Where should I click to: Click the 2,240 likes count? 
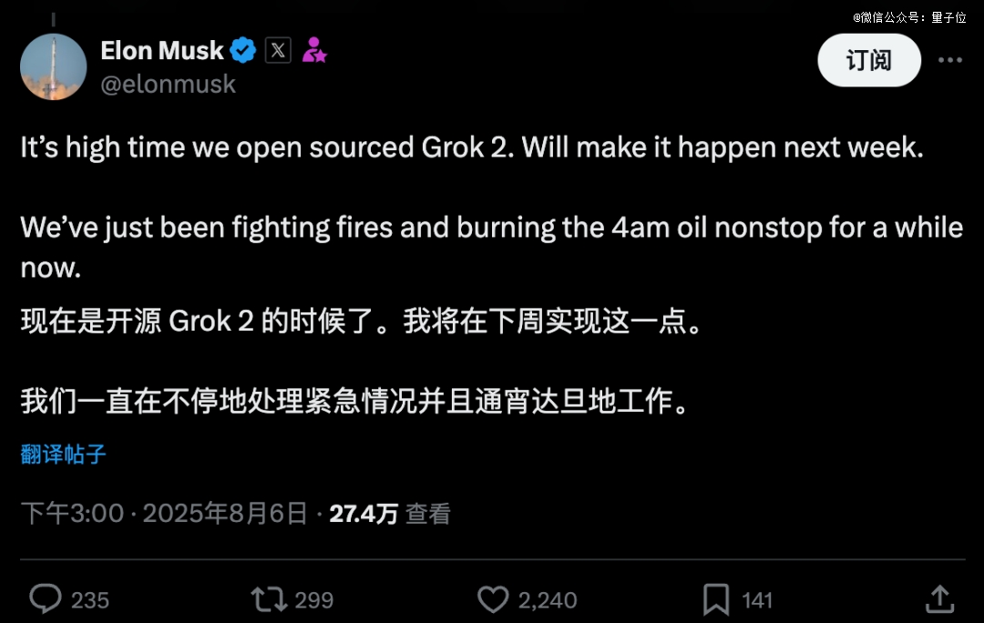click(x=548, y=600)
